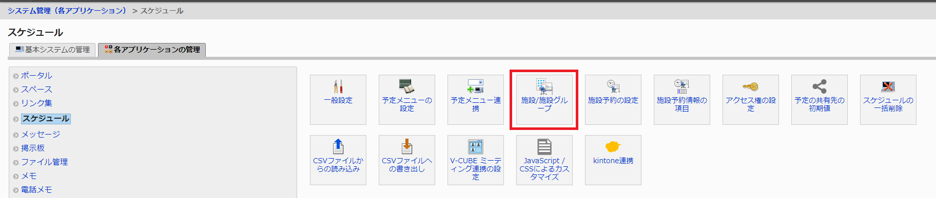
Task: Select メッセージ in sidebar
Action: click(x=41, y=135)
